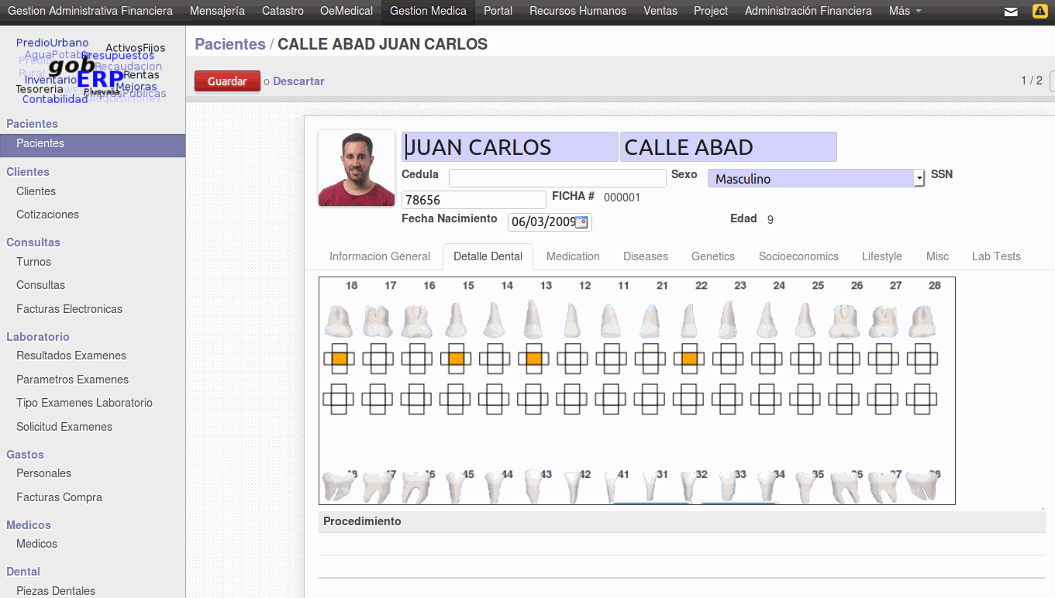The height and width of the screenshot is (598, 1055).
Task: Open the Lab Tests tab
Action: (996, 256)
